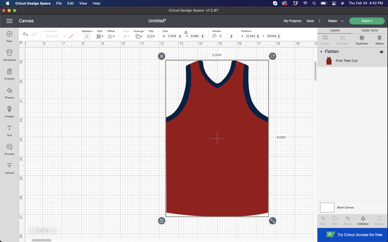Select the Slice tool

[323, 220]
